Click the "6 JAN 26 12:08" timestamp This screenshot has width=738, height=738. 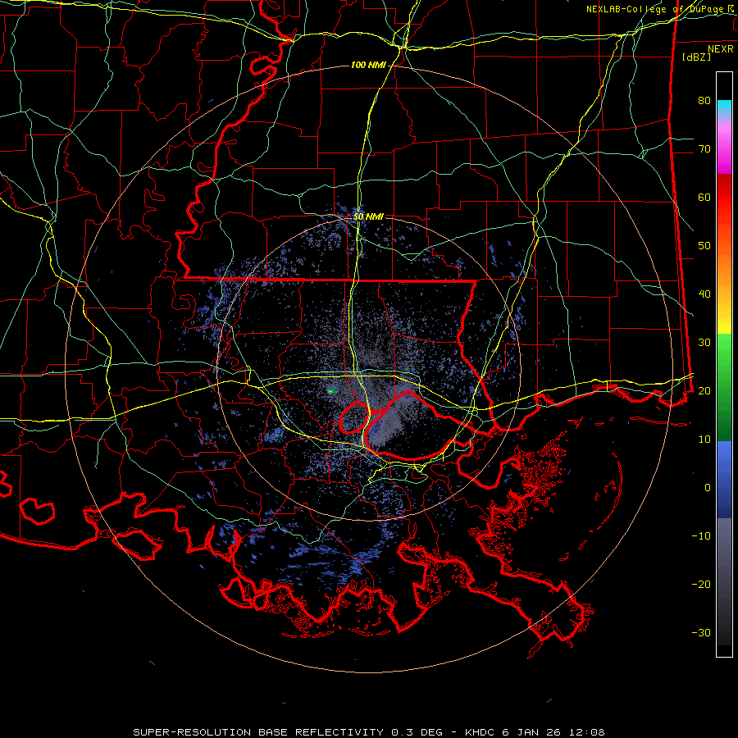[x=553, y=732]
